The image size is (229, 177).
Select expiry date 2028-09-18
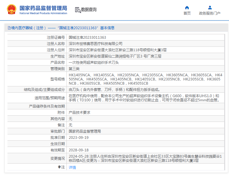79,150
